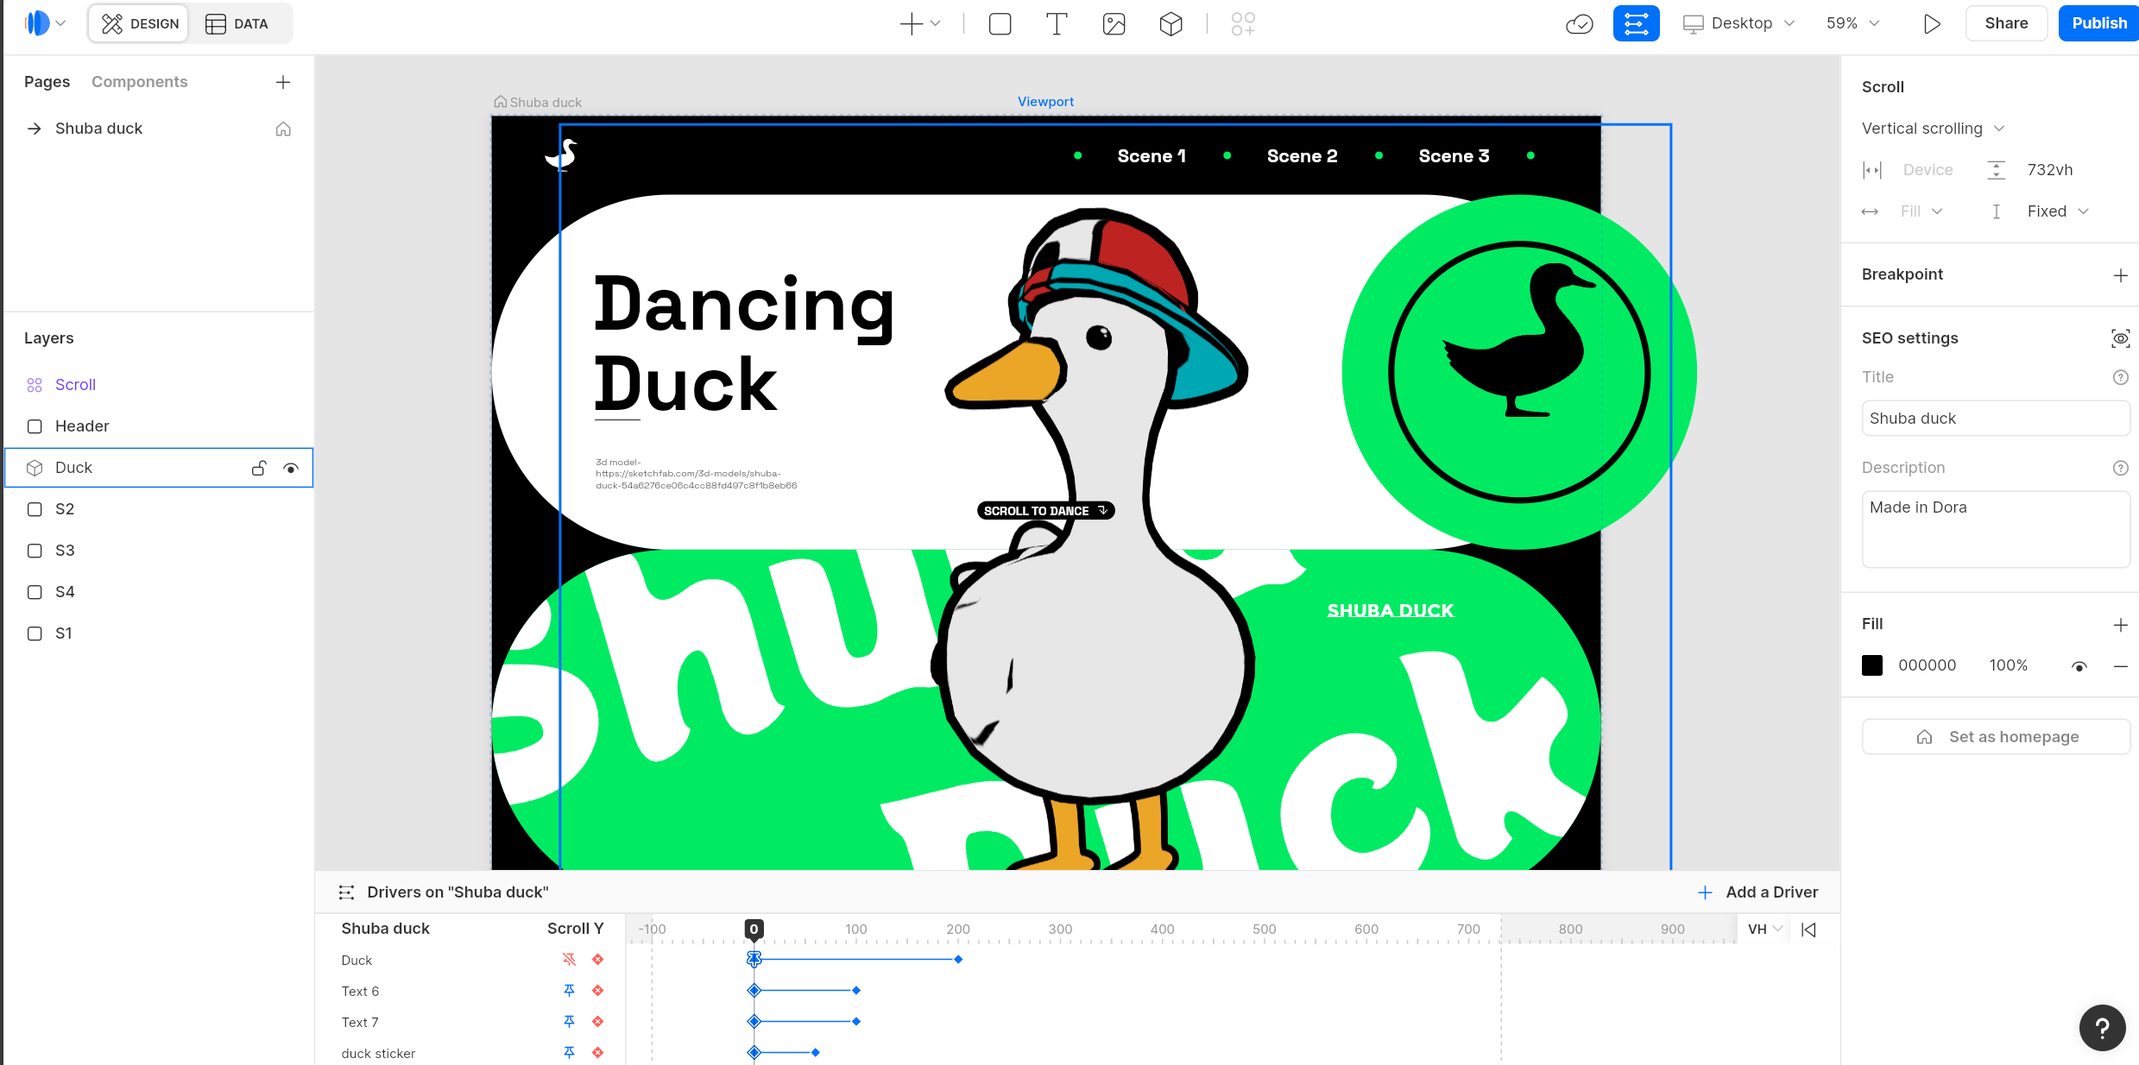Click the Publish button
Image resolution: width=2139 pixels, height=1065 pixels.
coord(2098,24)
